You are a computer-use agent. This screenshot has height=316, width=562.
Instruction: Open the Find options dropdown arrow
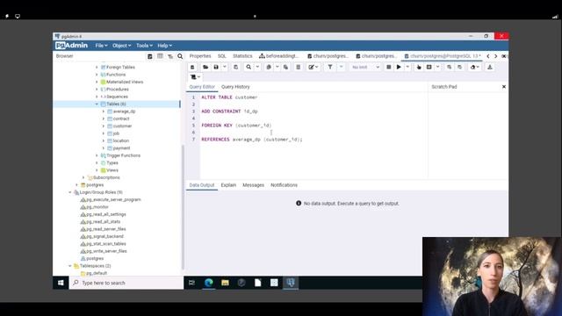pos(257,67)
